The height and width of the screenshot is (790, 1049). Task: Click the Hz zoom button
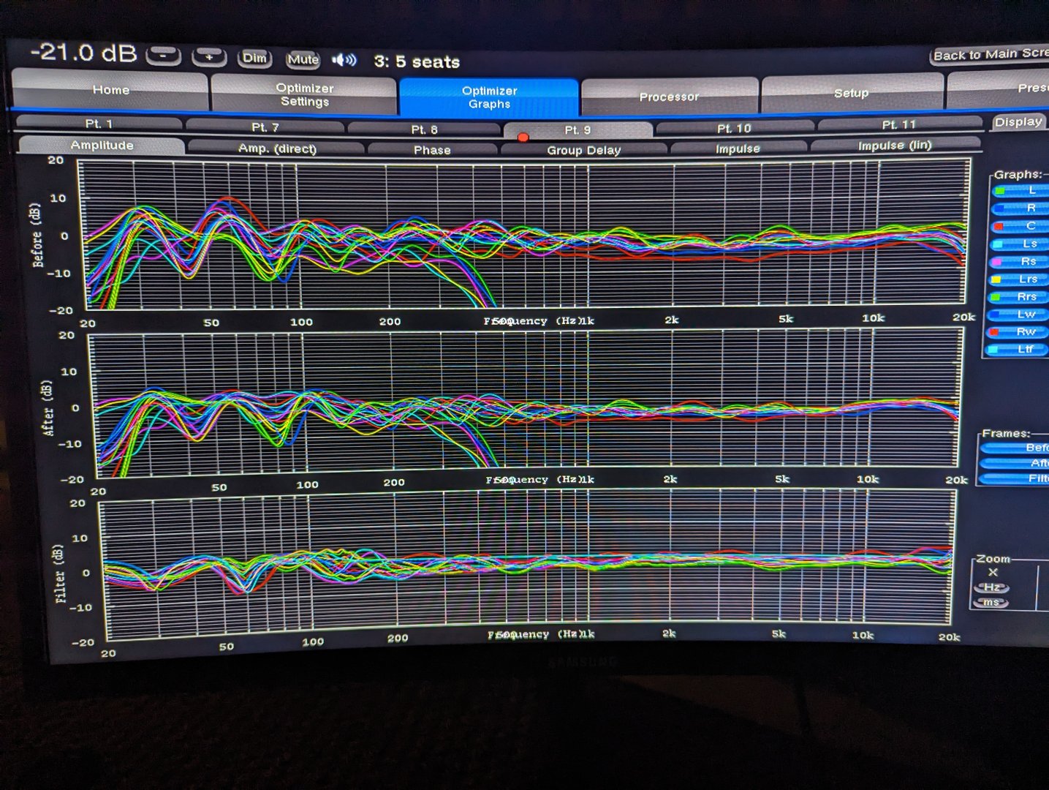click(x=991, y=587)
